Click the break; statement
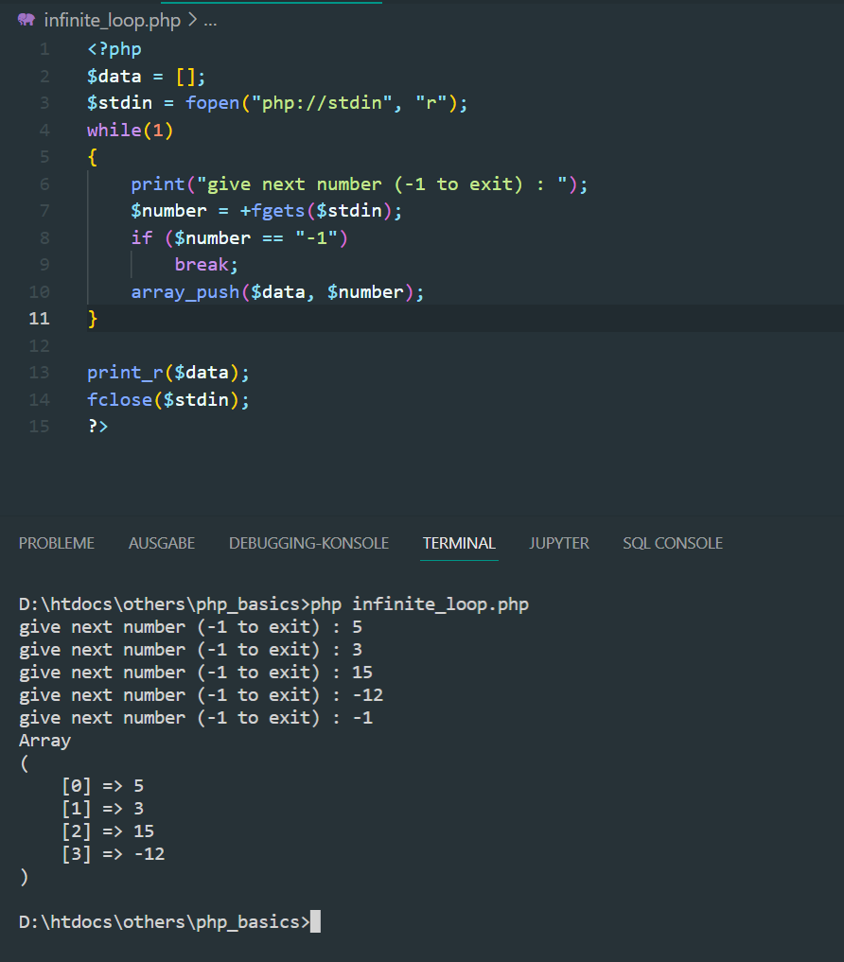 206,265
